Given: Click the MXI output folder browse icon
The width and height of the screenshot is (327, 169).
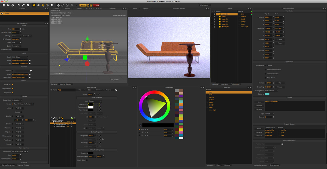Looking at the screenshot, I should tap(30, 63).
